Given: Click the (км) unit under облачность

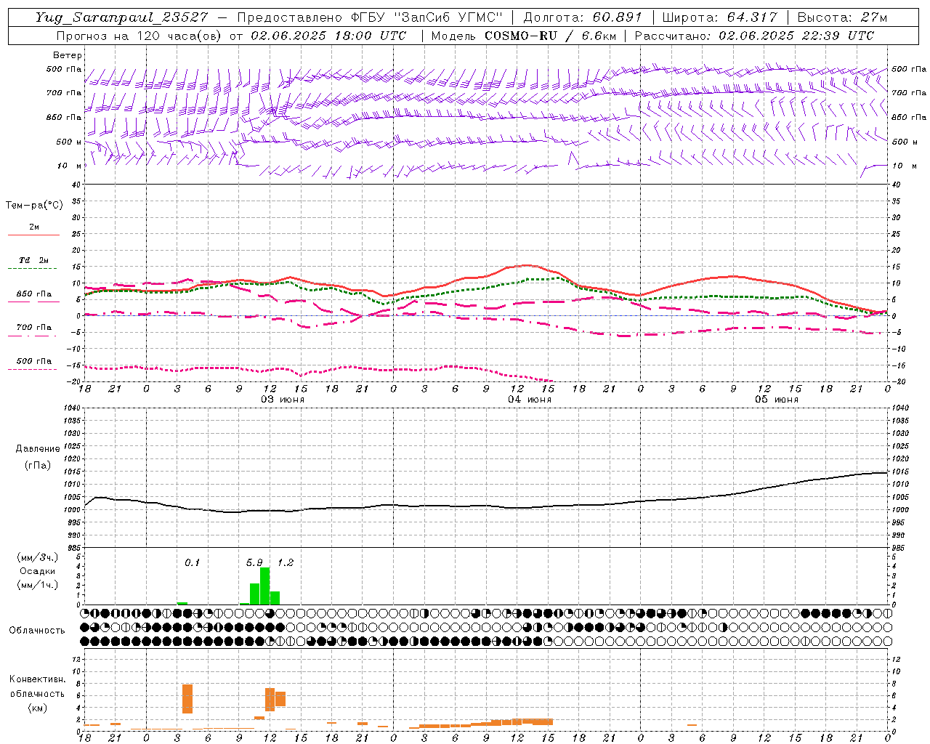Looking at the screenshot, I should [x=37, y=708].
